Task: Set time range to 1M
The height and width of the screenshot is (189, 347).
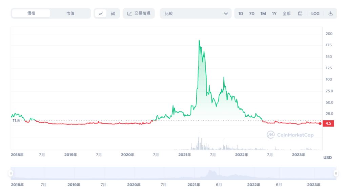Action: tap(263, 14)
